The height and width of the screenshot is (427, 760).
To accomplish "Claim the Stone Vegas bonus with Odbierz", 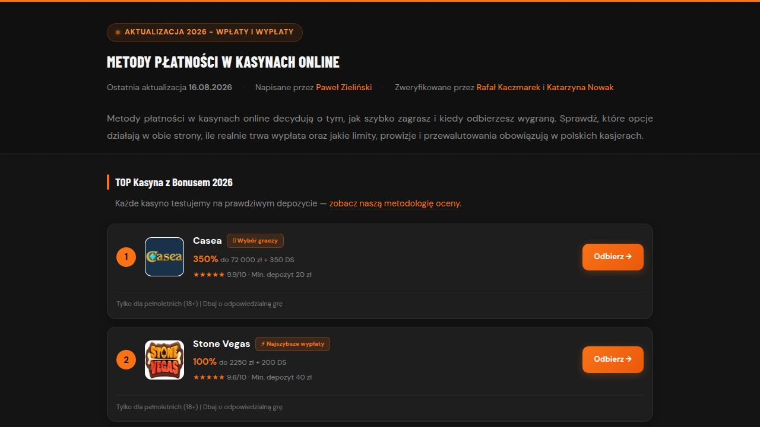I will 613,359.
